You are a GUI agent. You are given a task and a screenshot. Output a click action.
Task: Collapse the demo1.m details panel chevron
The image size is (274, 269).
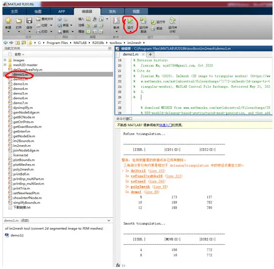pos(109,220)
